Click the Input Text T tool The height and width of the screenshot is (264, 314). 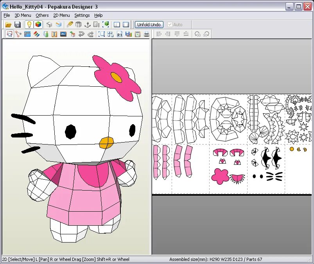[54, 34]
